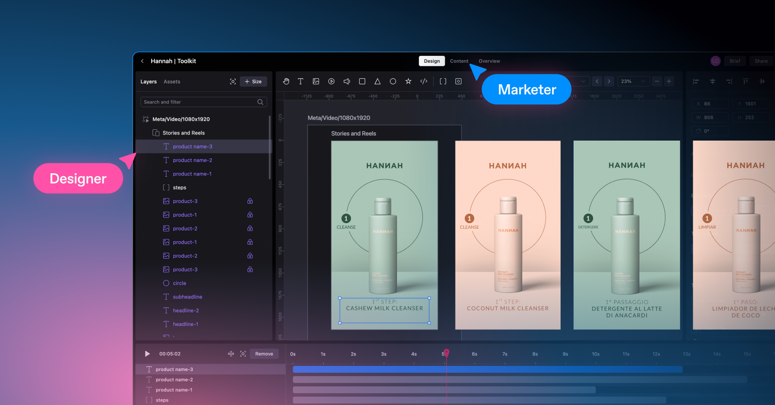The image size is (775, 405).
Task: Click the align-left icon in the right panel
Action: coord(697,81)
